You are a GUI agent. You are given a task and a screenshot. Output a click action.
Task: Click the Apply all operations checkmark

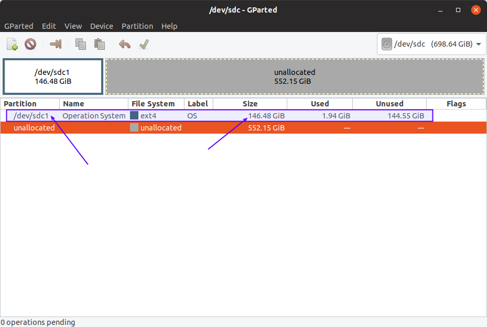click(144, 45)
